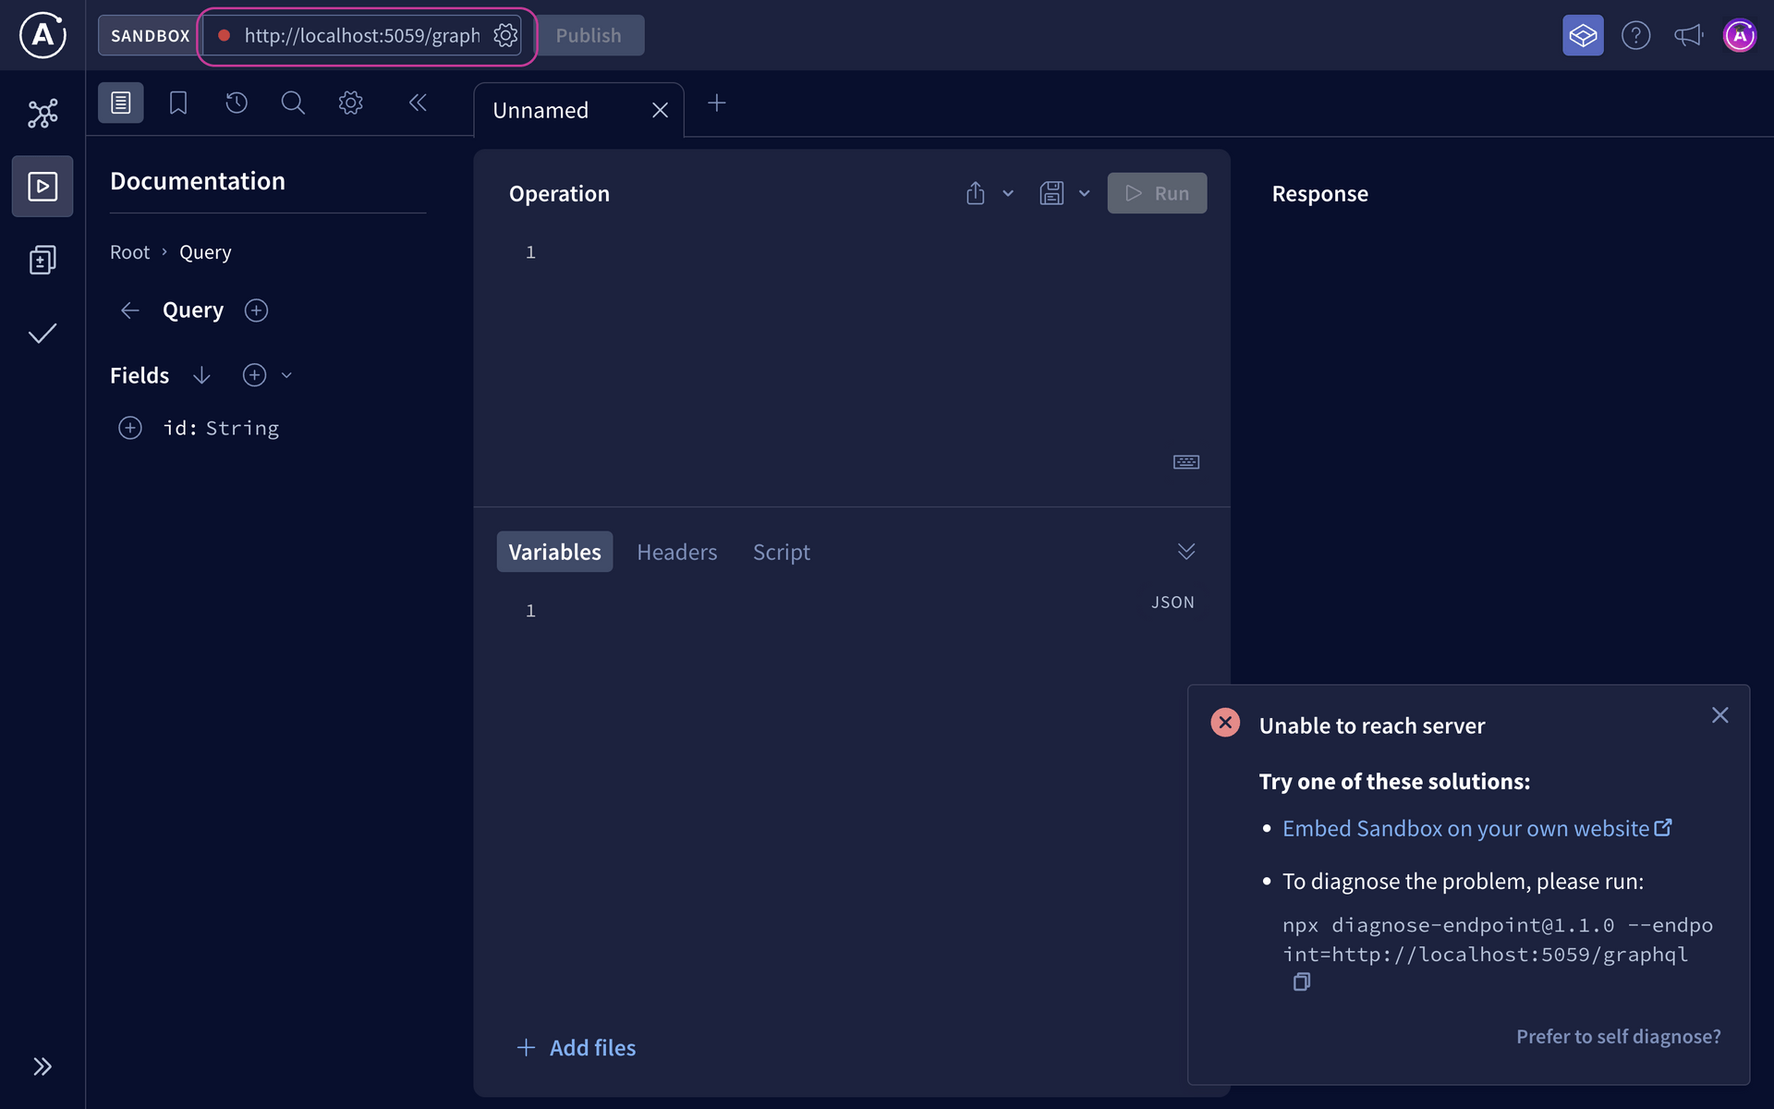Switch to Operation Collections in the sidebar

pos(42,259)
